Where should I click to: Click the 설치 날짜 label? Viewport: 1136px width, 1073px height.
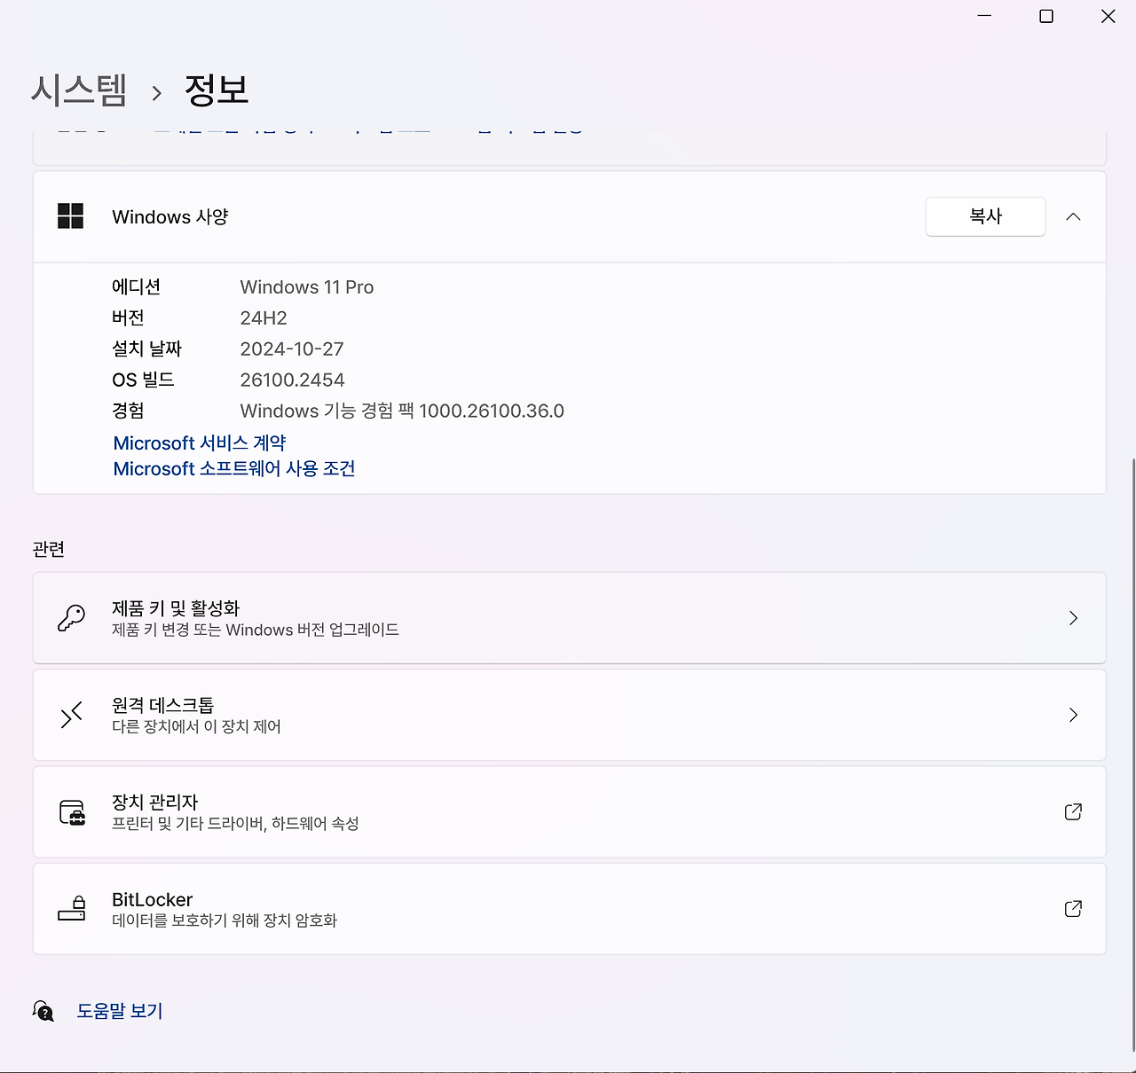tap(146, 349)
